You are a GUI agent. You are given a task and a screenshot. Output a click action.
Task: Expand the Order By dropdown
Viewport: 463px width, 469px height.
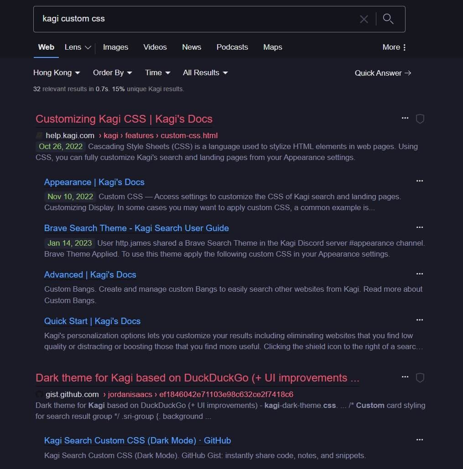click(x=112, y=72)
